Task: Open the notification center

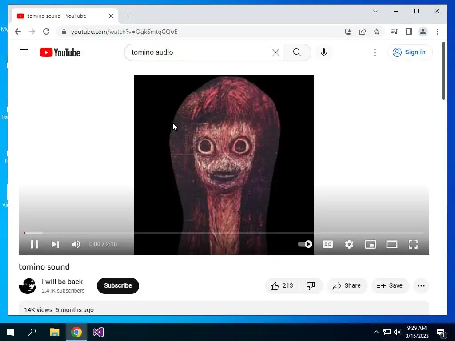Action: coord(441,332)
